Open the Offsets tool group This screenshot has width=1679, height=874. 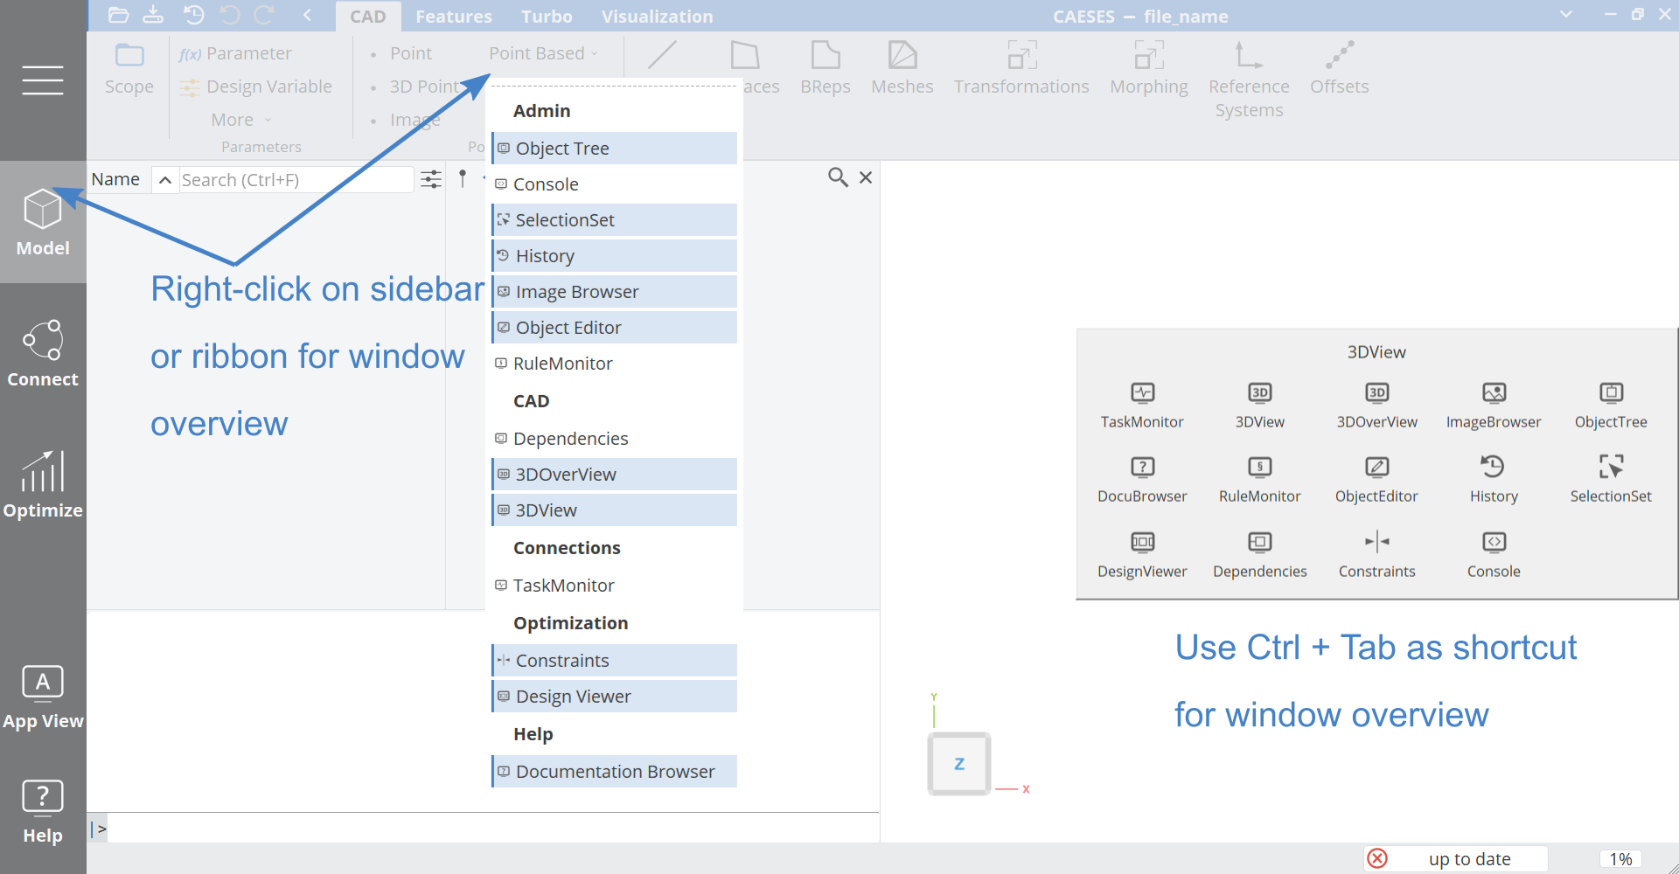point(1339,68)
